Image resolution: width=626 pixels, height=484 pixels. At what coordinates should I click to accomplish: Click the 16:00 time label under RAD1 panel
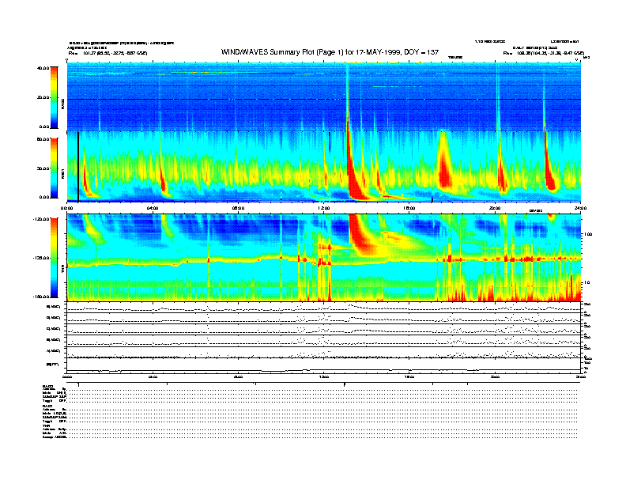coord(409,208)
